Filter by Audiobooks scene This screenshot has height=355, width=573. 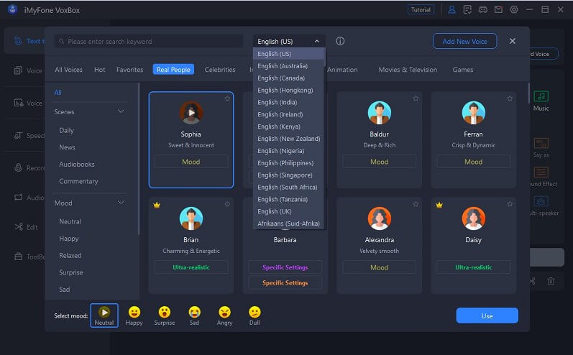click(x=77, y=165)
